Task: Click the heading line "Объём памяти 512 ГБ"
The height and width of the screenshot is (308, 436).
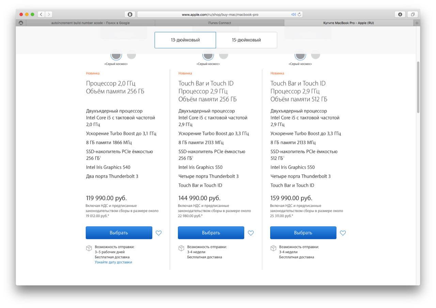Action: [299, 99]
